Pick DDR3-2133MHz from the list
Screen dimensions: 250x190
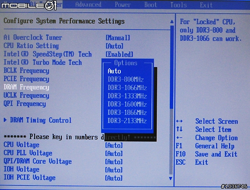[x=127, y=120]
